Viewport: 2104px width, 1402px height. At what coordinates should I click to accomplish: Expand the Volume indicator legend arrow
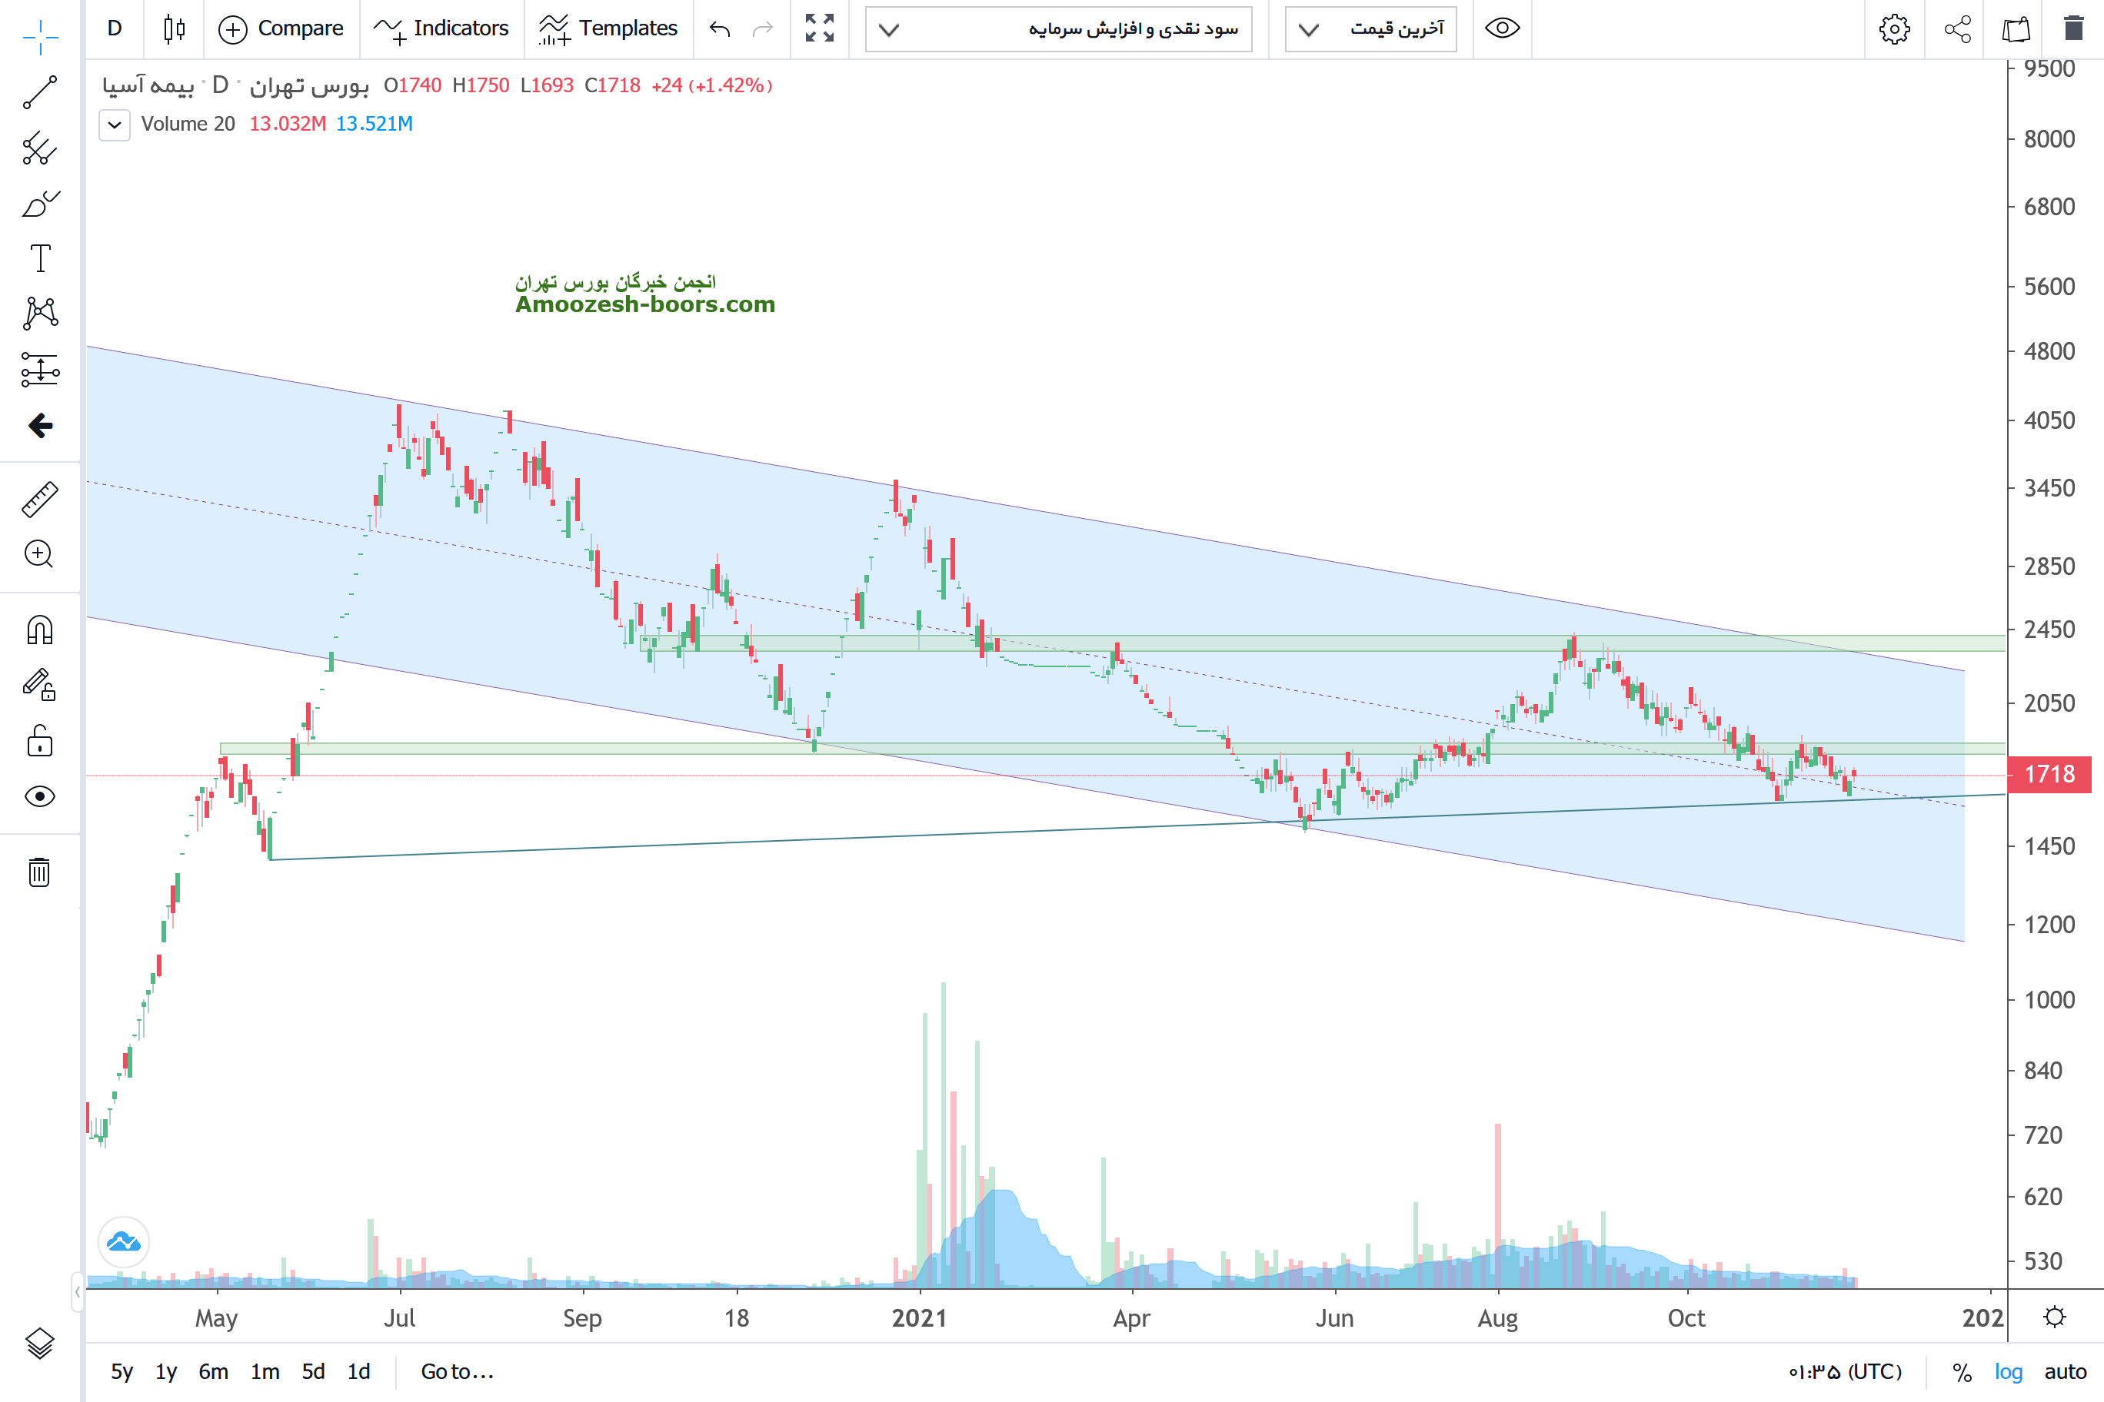click(115, 125)
